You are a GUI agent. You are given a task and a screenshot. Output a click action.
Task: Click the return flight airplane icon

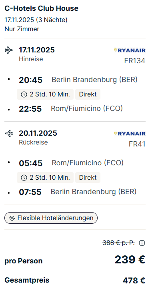pos(9,133)
